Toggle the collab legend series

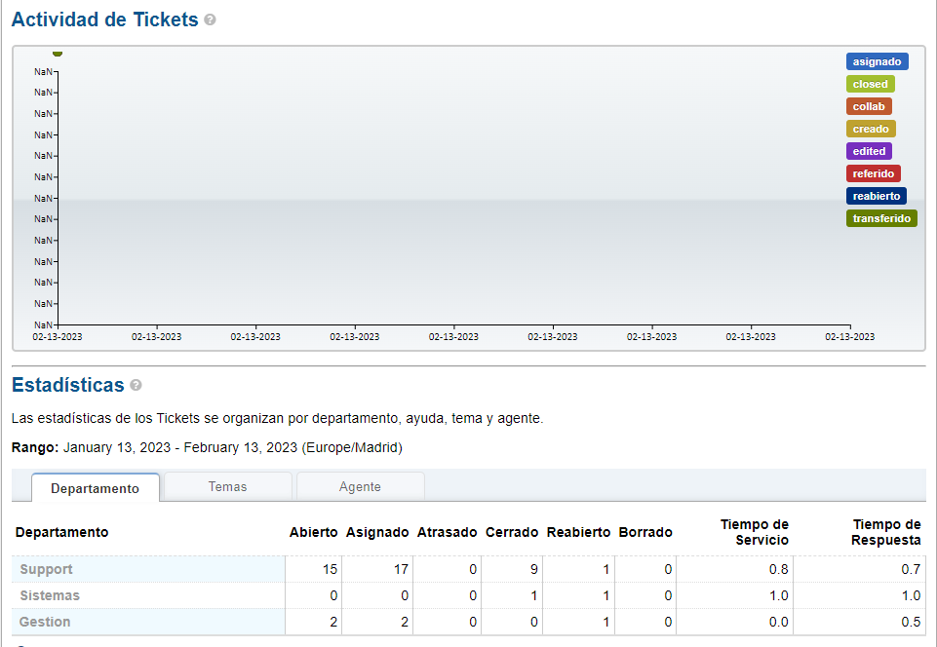point(868,106)
